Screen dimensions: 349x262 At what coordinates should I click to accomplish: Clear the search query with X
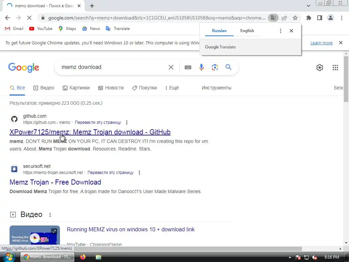click(171, 67)
